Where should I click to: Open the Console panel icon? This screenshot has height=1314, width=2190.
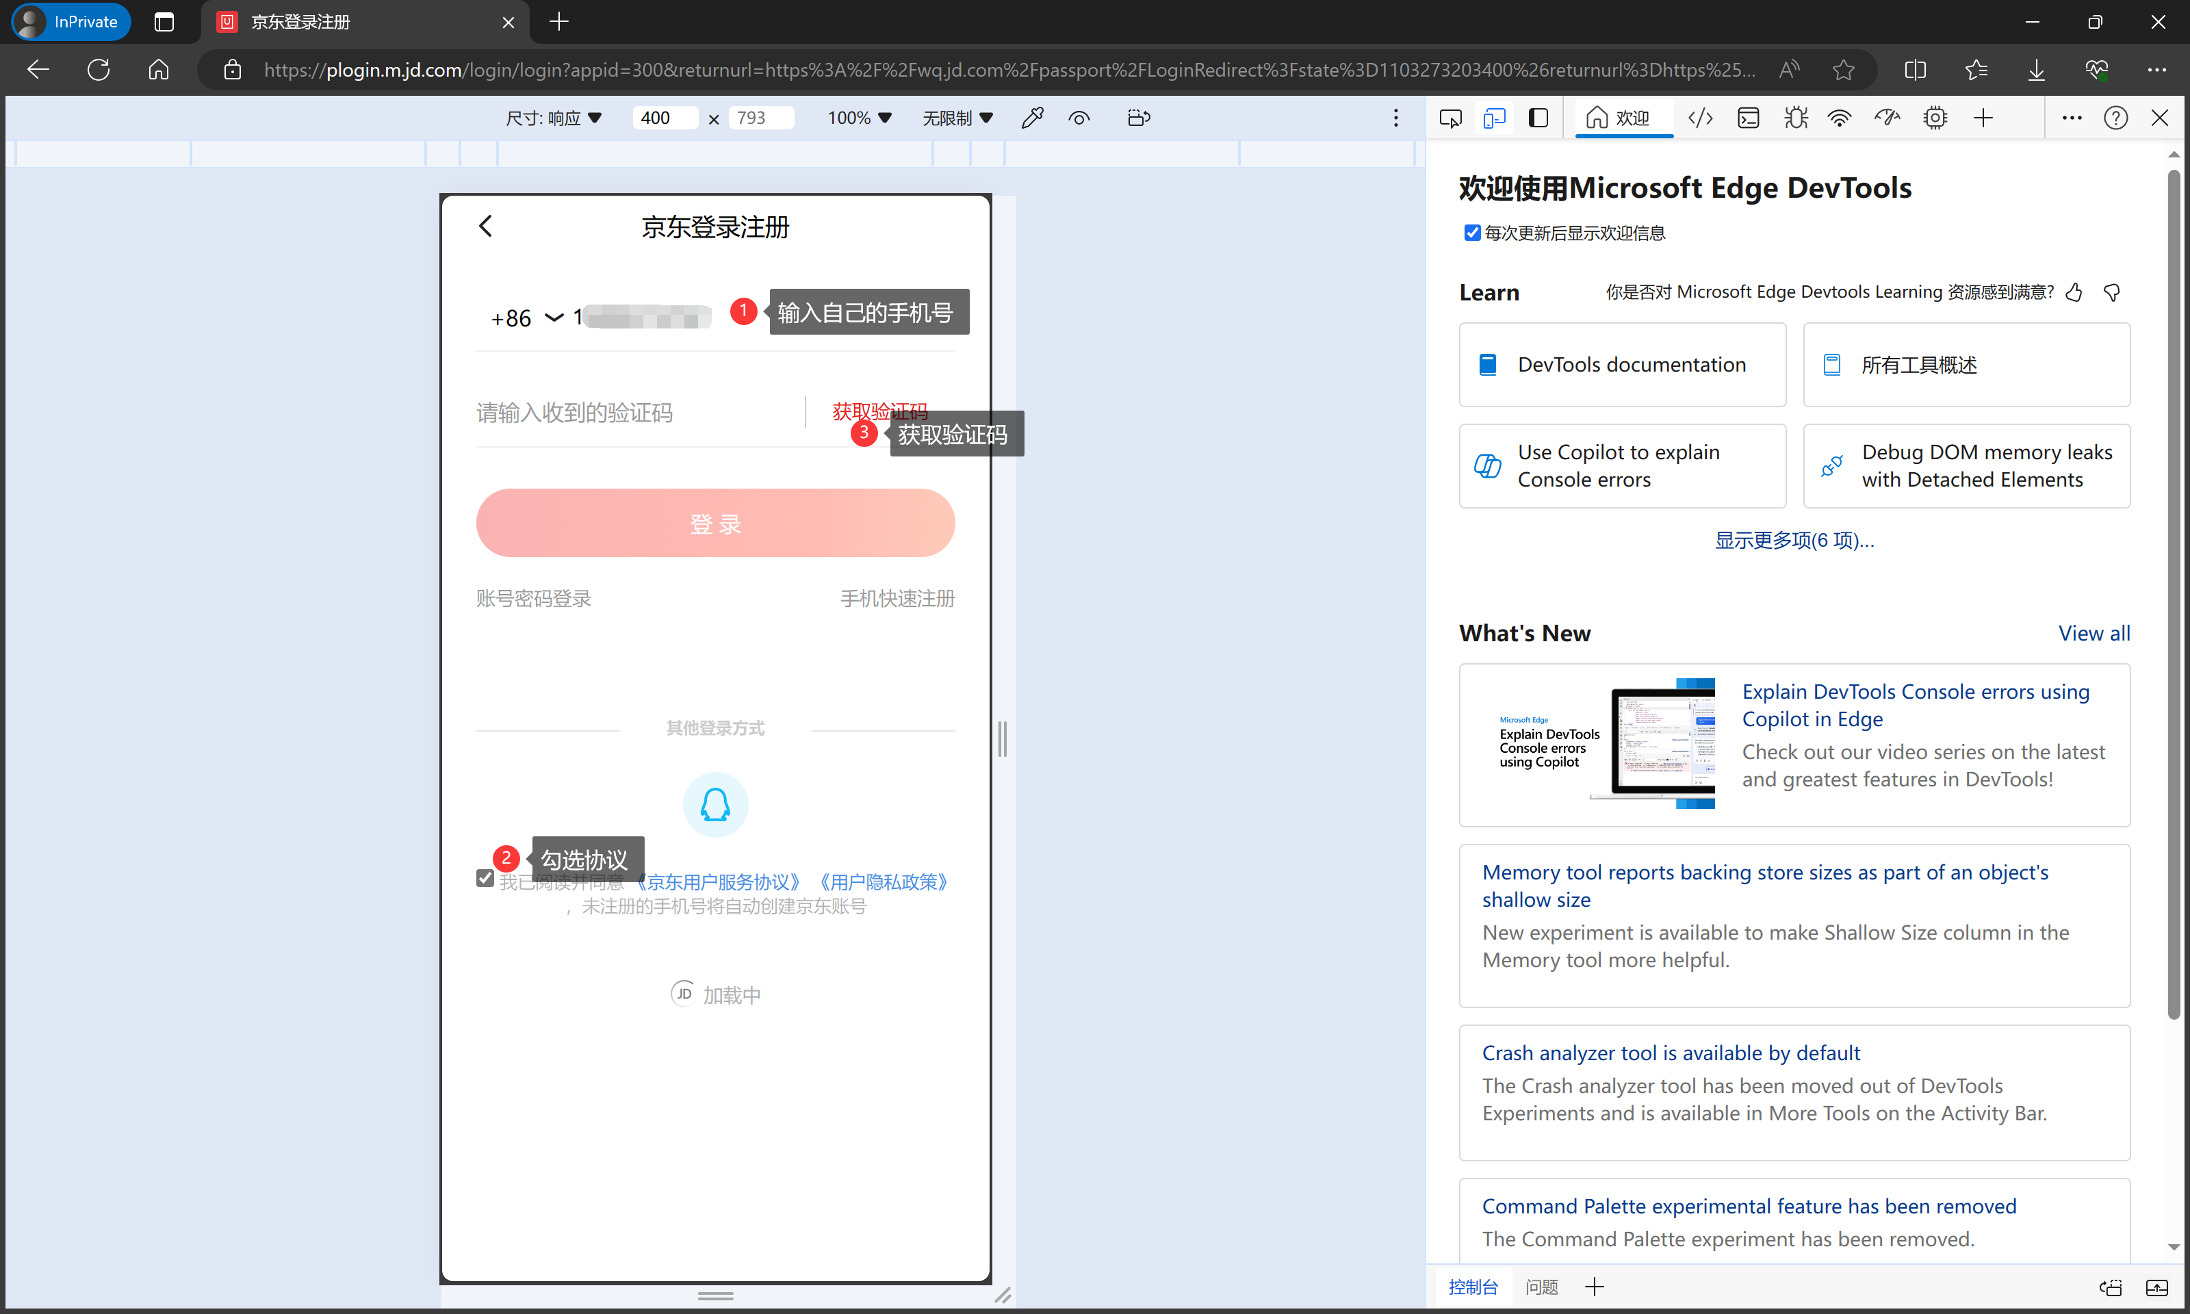click(1749, 118)
